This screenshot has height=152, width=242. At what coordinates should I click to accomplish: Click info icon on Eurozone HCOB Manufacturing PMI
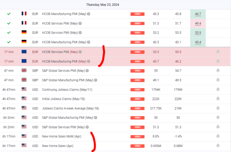point(89,61)
